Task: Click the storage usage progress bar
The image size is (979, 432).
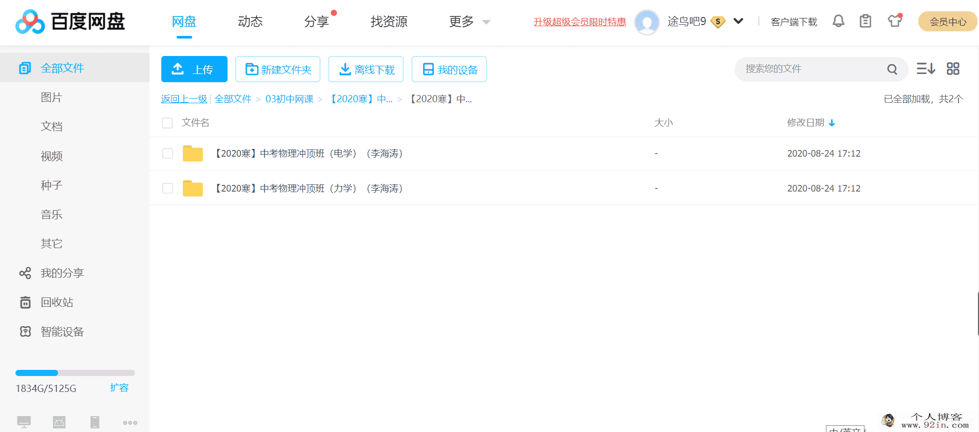Action: click(x=75, y=373)
